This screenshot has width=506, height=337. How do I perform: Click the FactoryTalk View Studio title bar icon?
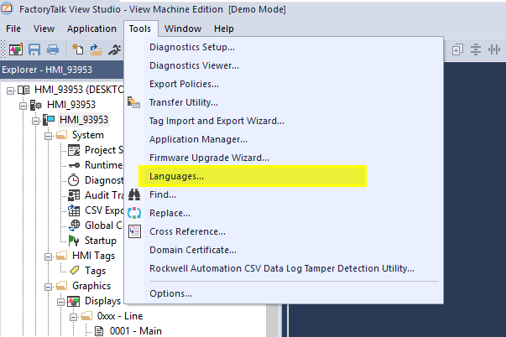click(x=7, y=8)
